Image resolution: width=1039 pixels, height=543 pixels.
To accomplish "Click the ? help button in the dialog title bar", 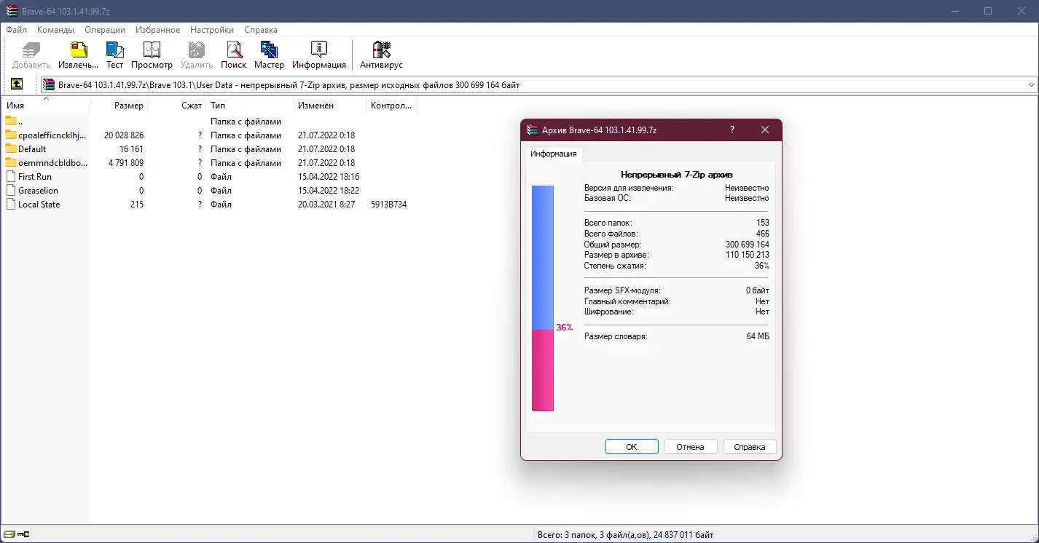I will point(732,130).
